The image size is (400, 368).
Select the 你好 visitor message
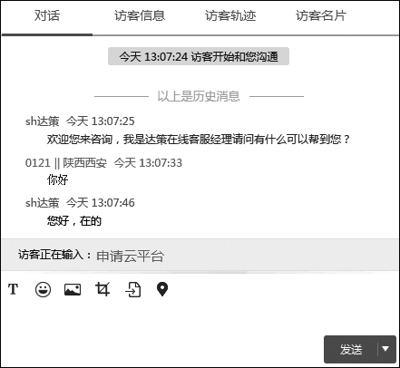(57, 179)
